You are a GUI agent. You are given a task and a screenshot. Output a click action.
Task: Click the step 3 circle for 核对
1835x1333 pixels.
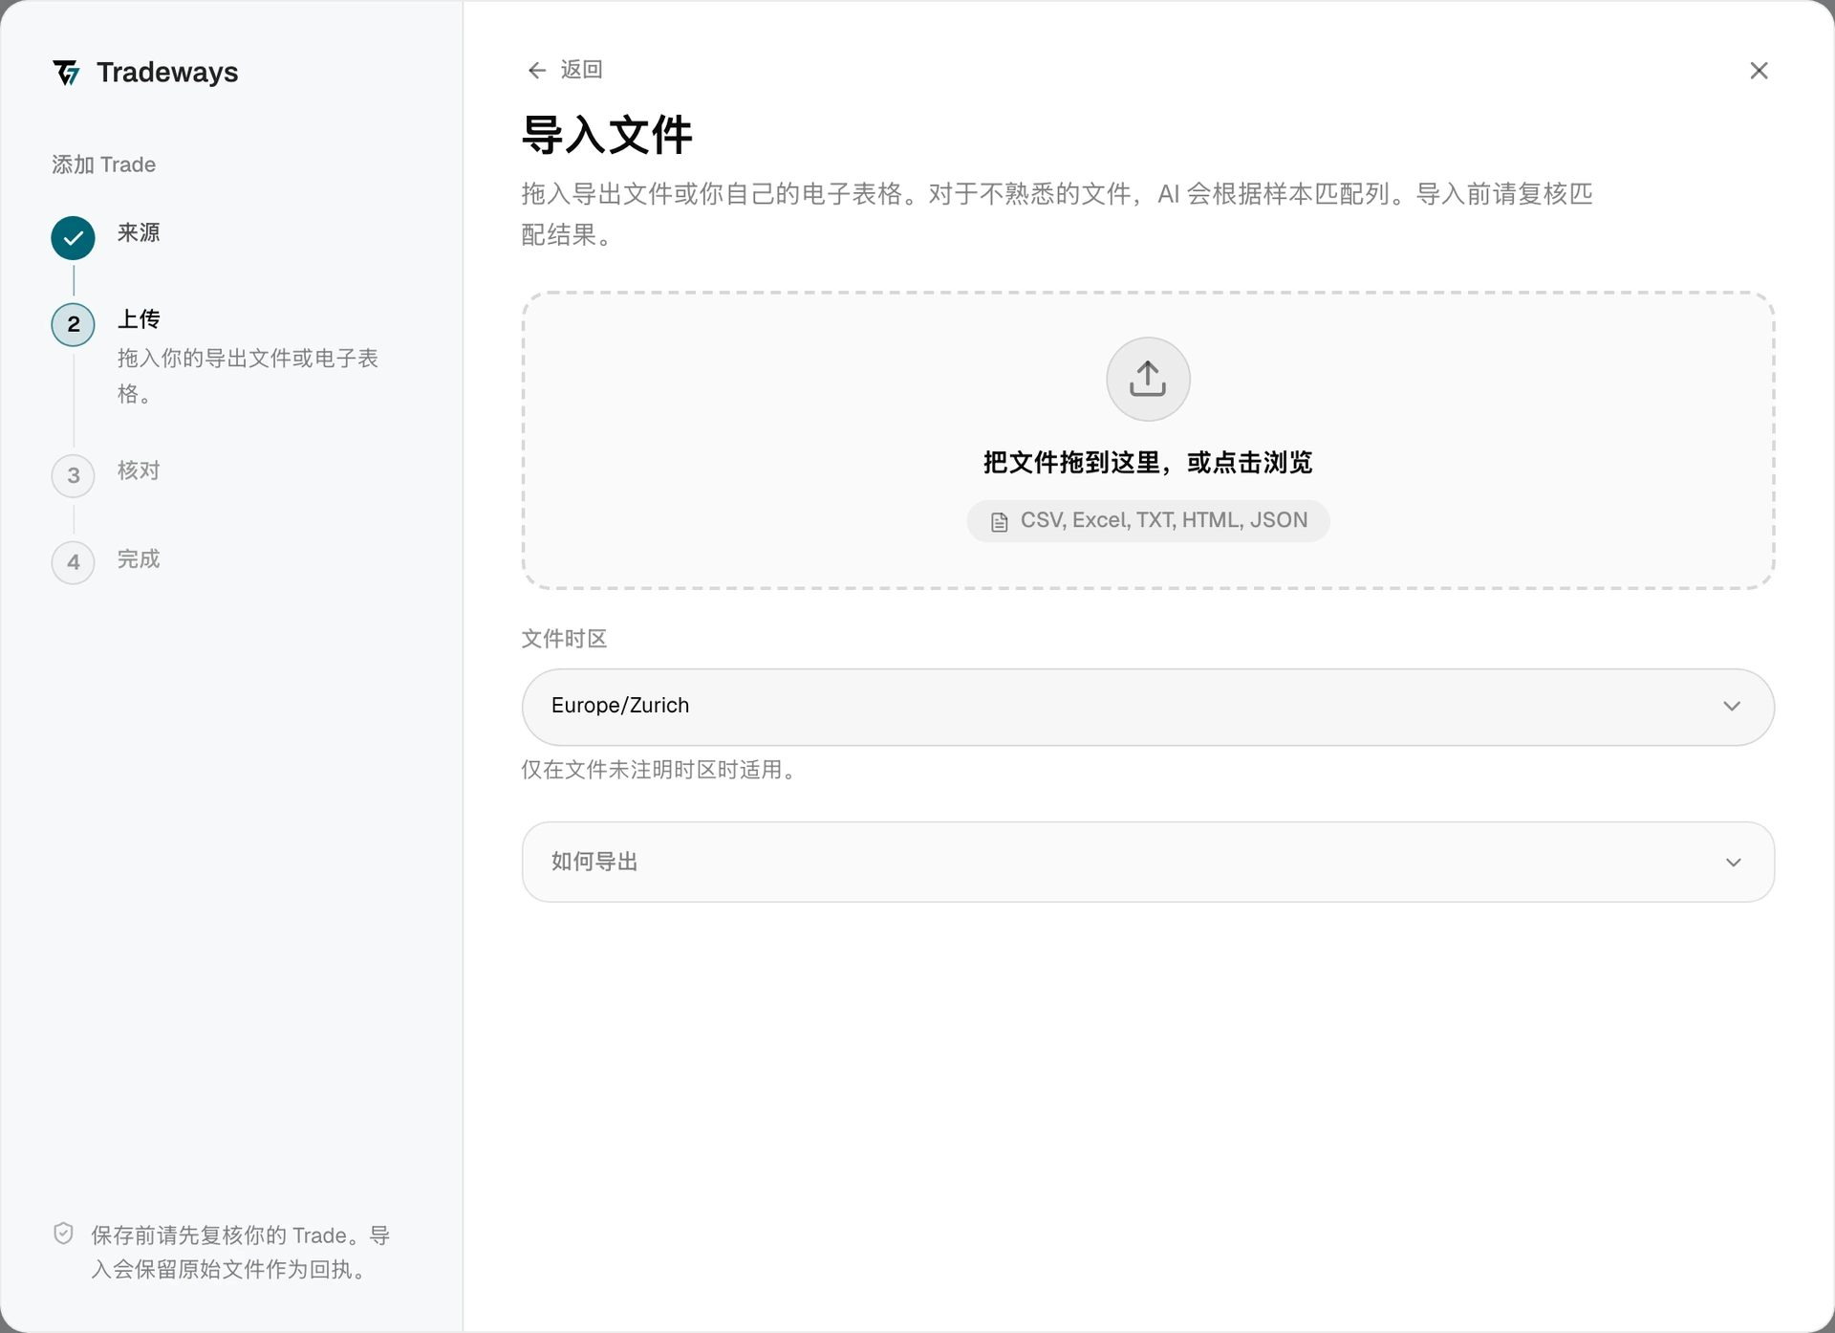[73, 475]
